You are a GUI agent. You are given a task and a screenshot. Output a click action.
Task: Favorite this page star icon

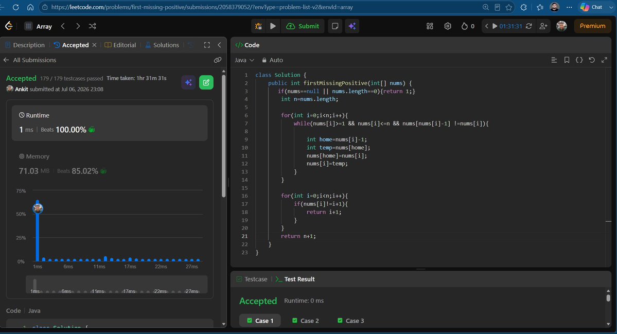point(509,7)
